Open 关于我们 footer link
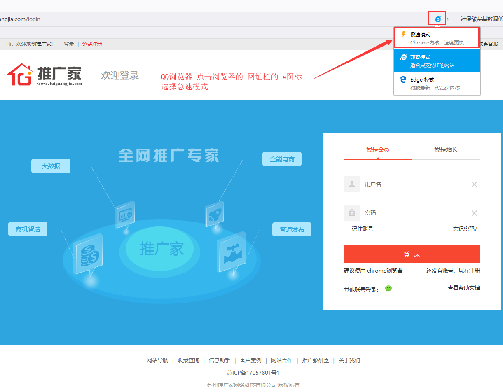 click(349, 360)
